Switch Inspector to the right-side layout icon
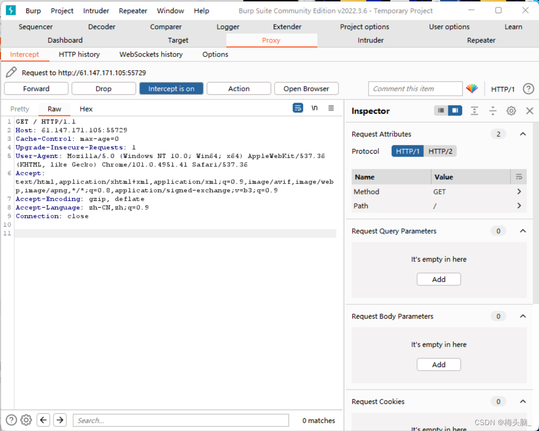 [x=455, y=110]
